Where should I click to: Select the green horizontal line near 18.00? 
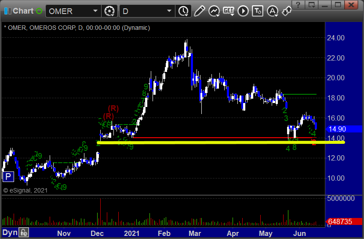pos(300,94)
